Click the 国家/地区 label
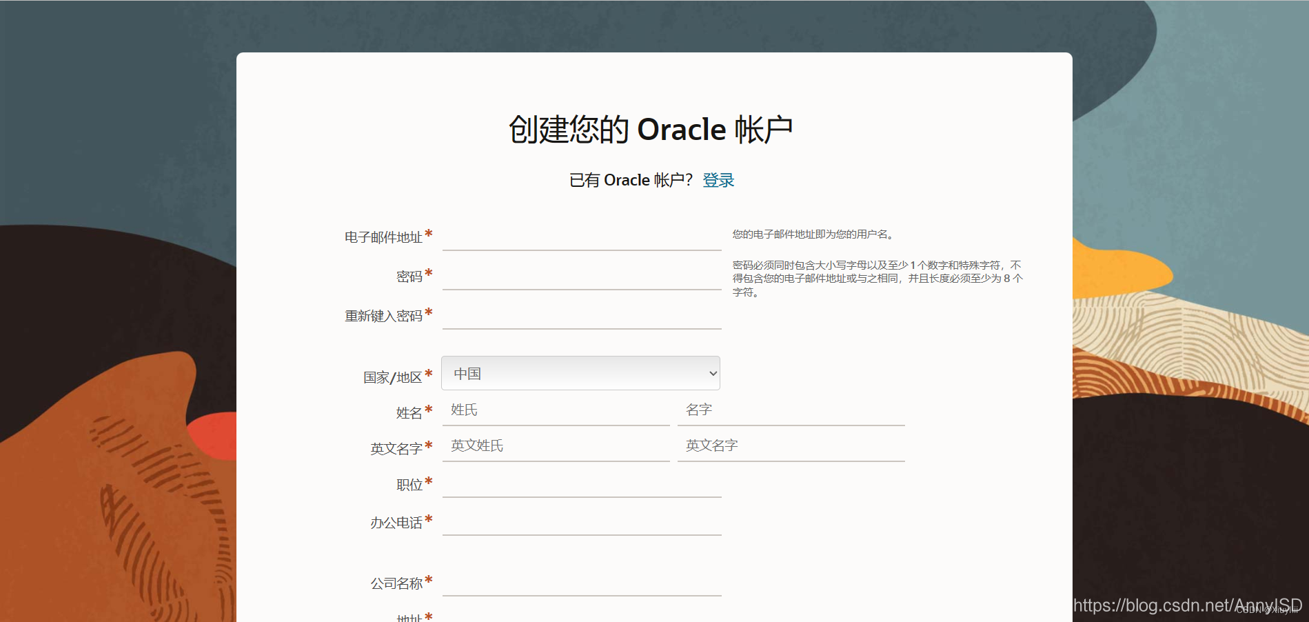The height and width of the screenshot is (622, 1309). click(393, 377)
